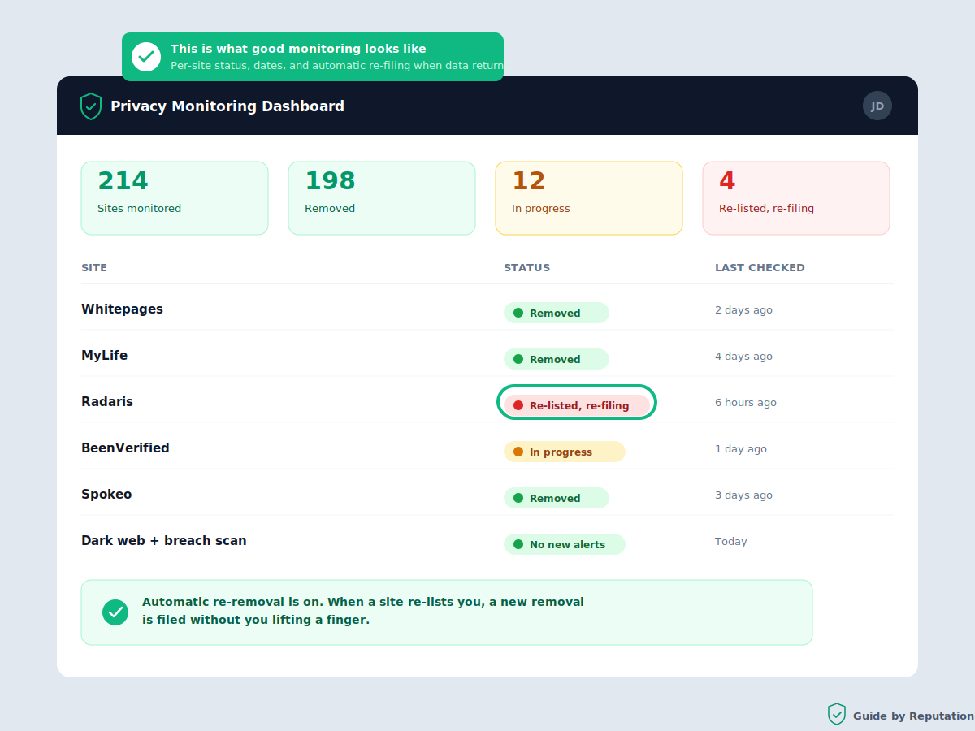The width and height of the screenshot is (975, 731).
Task: Select the Dark web + breach scan row name
Action: click(x=164, y=541)
